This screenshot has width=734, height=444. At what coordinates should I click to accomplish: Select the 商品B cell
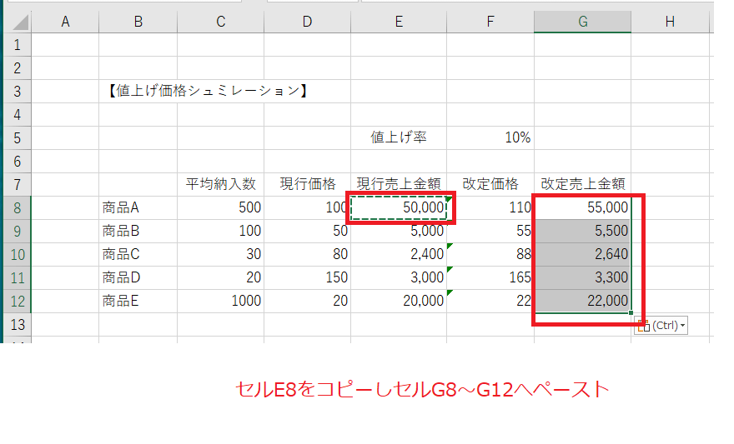pyautogui.click(x=138, y=231)
